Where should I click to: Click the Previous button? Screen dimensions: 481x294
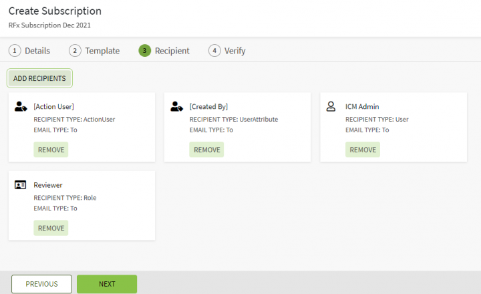(x=41, y=284)
